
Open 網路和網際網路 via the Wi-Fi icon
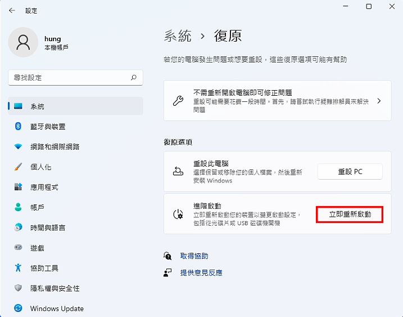pyautogui.click(x=18, y=146)
